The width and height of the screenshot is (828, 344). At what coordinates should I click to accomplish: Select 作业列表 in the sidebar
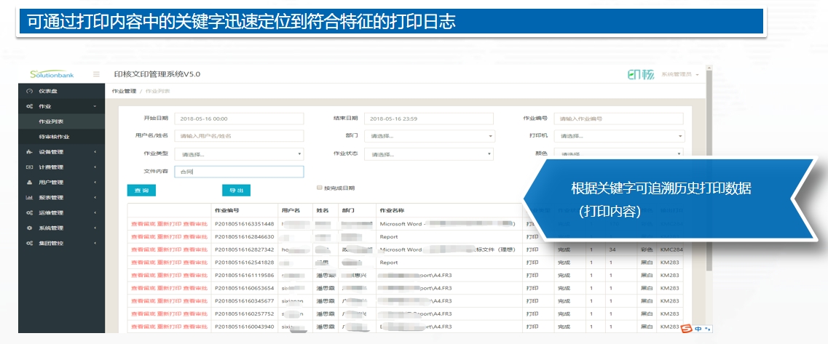[x=51, y=121]
